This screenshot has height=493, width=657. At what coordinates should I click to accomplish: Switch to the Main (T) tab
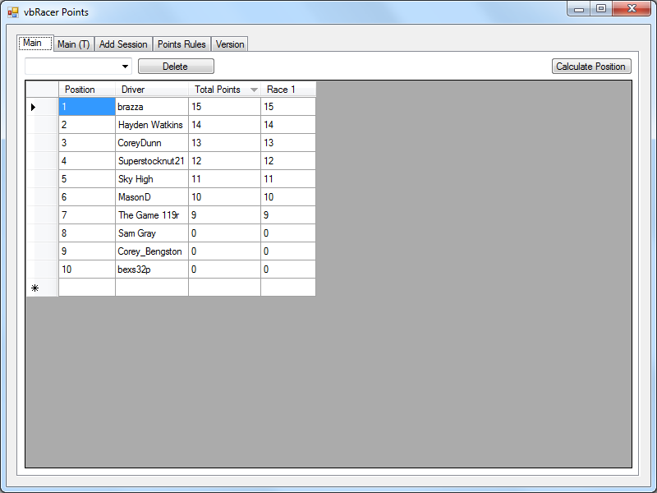73,44
